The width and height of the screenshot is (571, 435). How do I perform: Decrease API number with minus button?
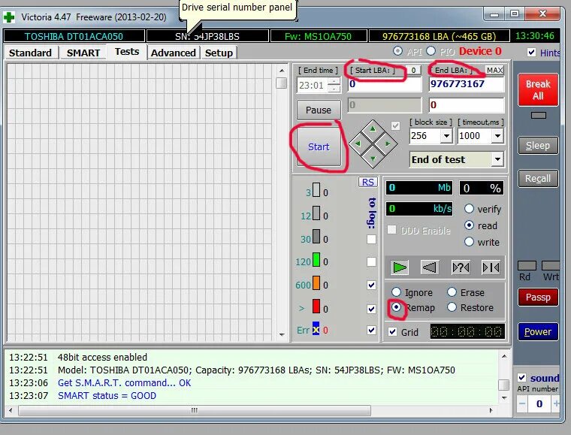[x=522, y=403]
